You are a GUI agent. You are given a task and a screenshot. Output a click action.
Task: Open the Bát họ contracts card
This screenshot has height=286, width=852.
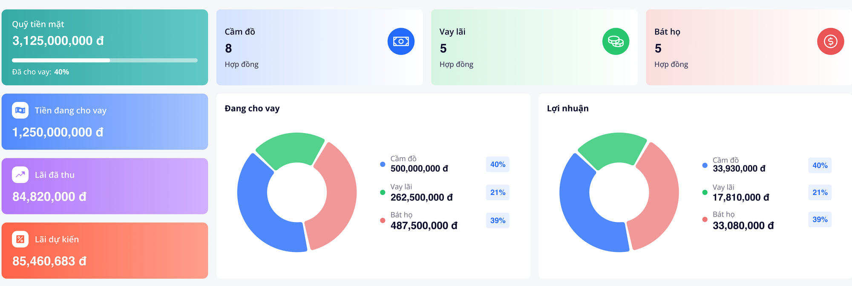point(749,47)
